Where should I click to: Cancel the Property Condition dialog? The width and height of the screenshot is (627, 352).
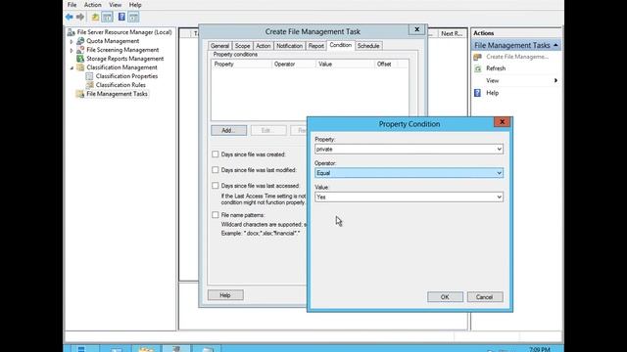tap(485, 297)
